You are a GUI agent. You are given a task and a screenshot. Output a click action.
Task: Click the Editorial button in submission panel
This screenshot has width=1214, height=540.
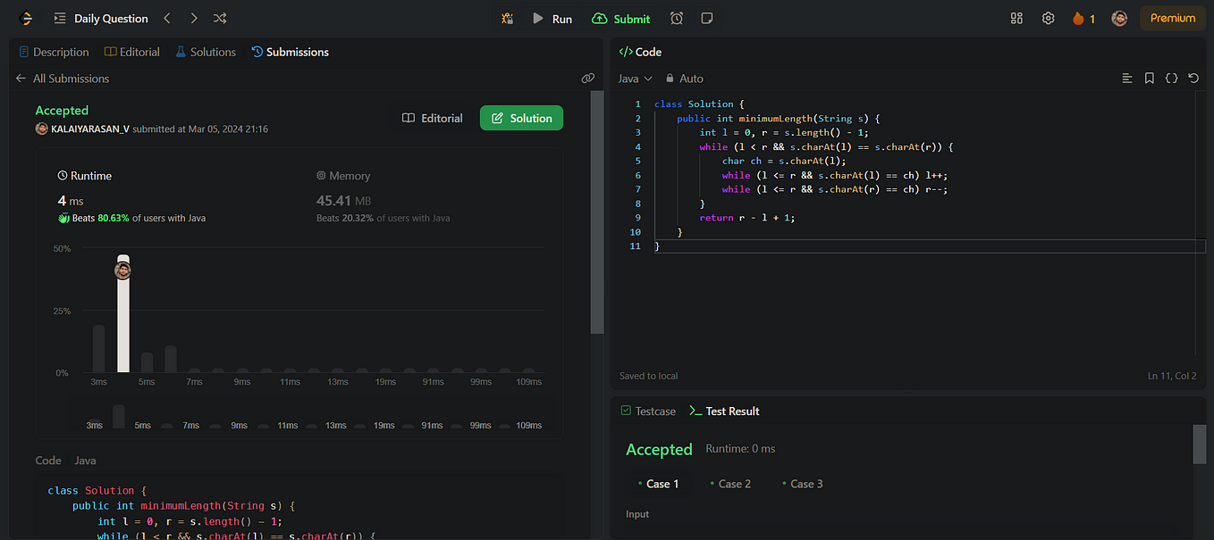pyautogui.click(x=433, y=118)
